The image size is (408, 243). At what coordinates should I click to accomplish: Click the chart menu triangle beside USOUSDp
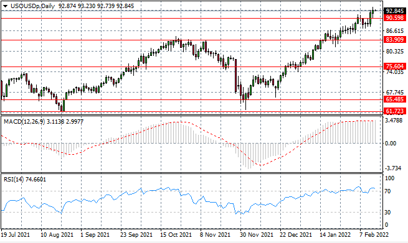point(5,6)
